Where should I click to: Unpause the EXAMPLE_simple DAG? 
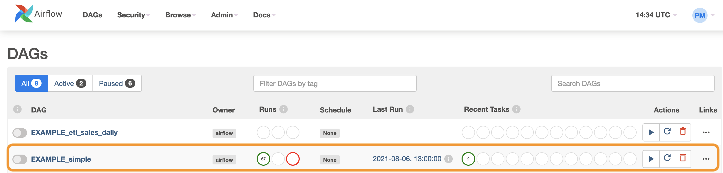20,159
